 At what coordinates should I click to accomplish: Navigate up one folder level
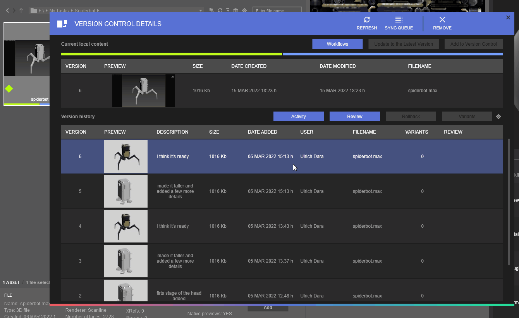point(21,10)
